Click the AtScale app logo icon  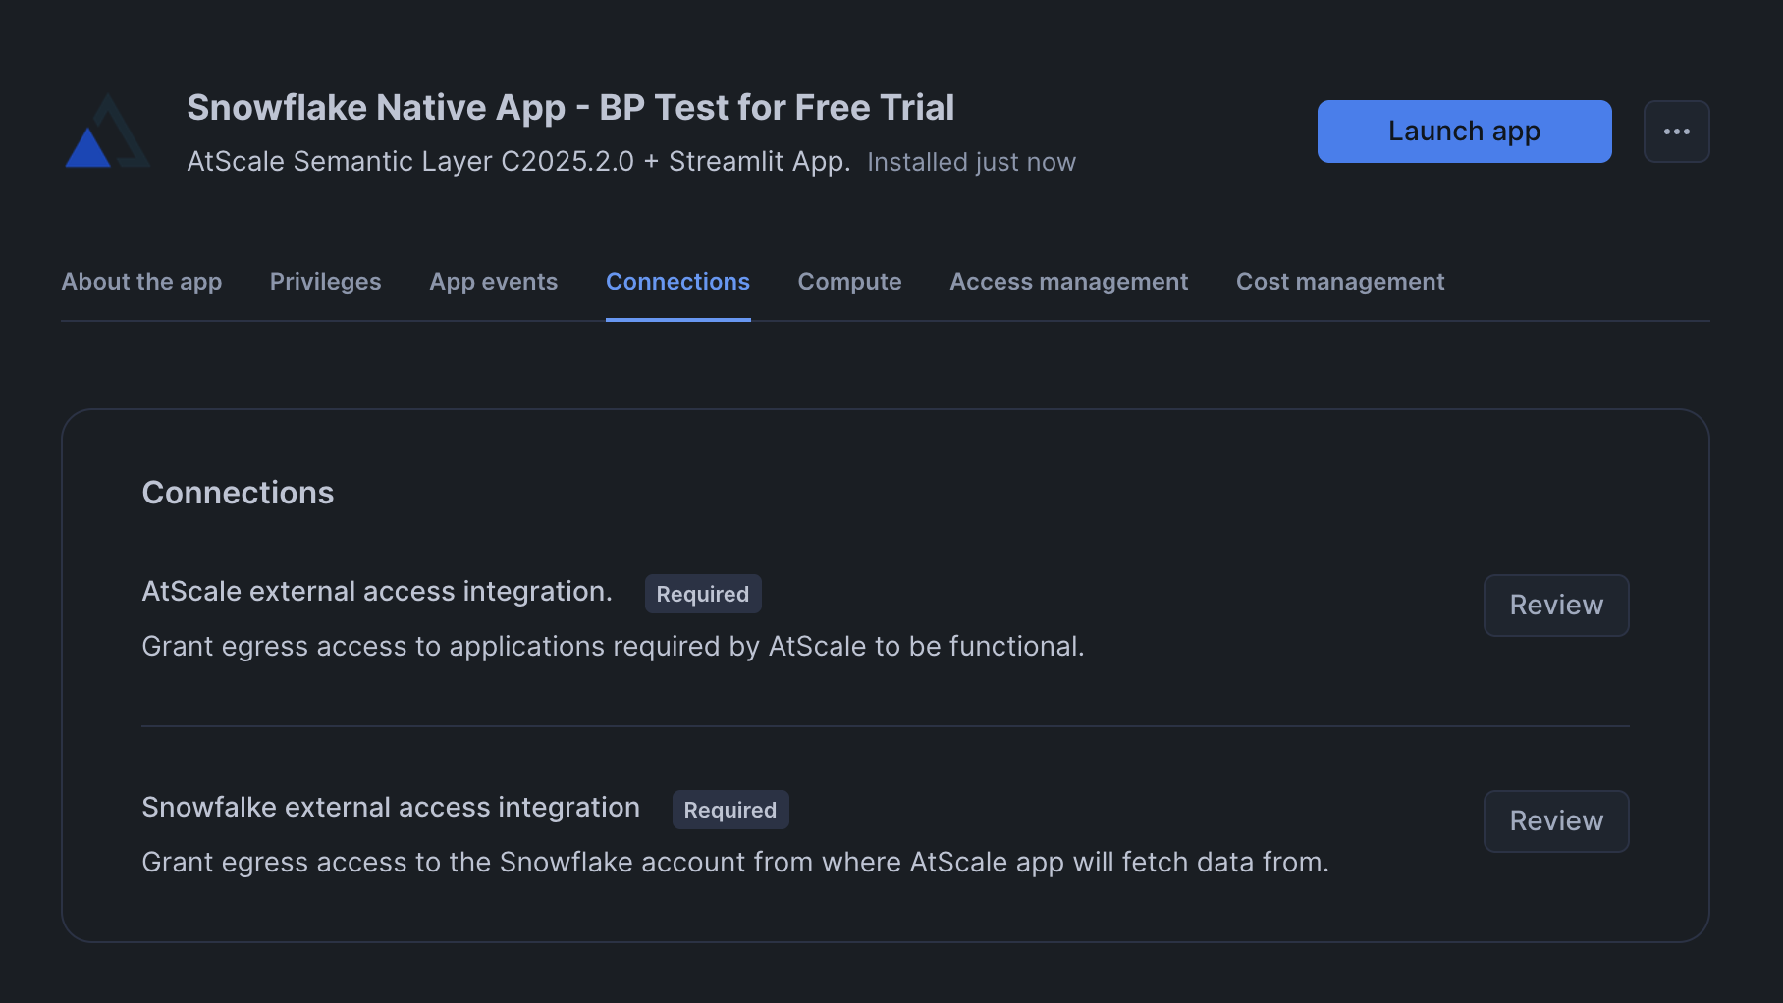coord(108,132)
